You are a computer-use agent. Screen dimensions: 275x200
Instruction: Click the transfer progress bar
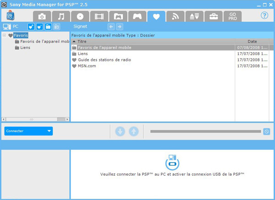click(205, 131)
